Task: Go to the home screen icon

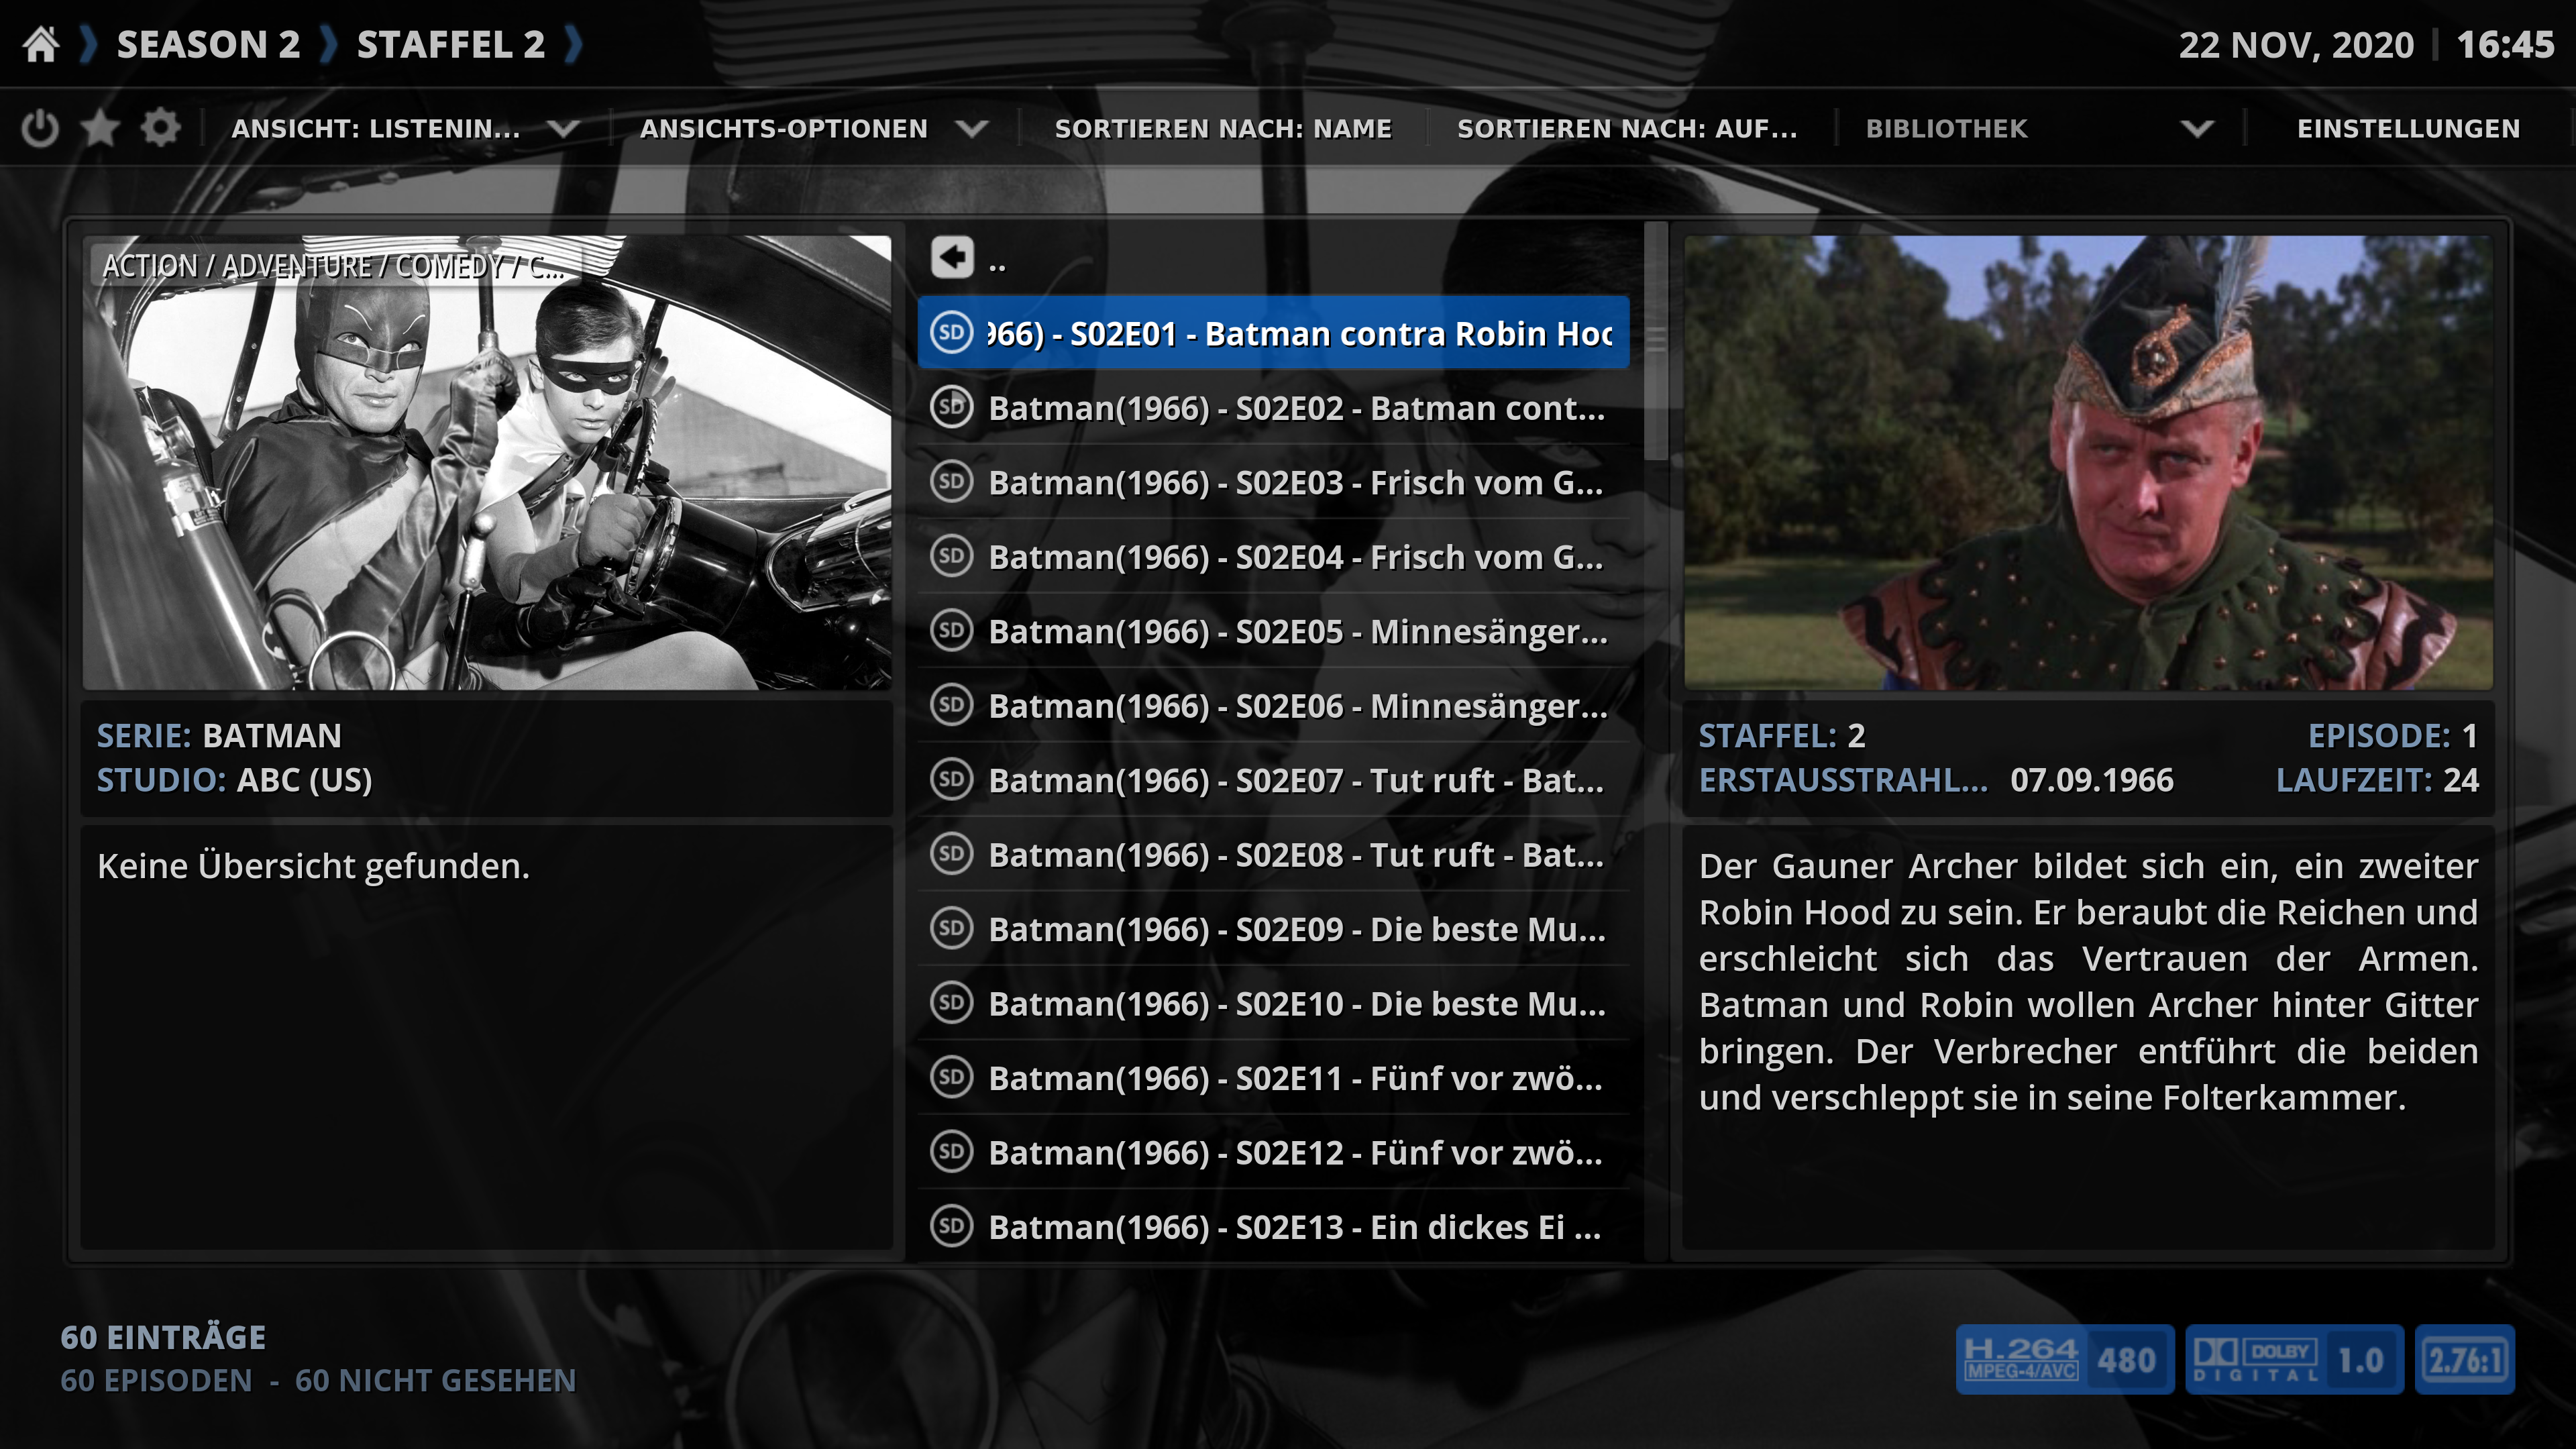Action: [41, 45]
